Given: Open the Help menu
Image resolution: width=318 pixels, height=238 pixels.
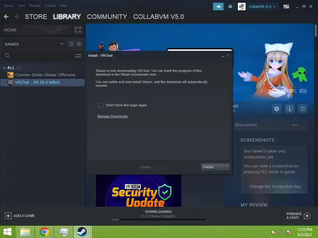Looking at the screenshot, I should (x=63, y=6).
